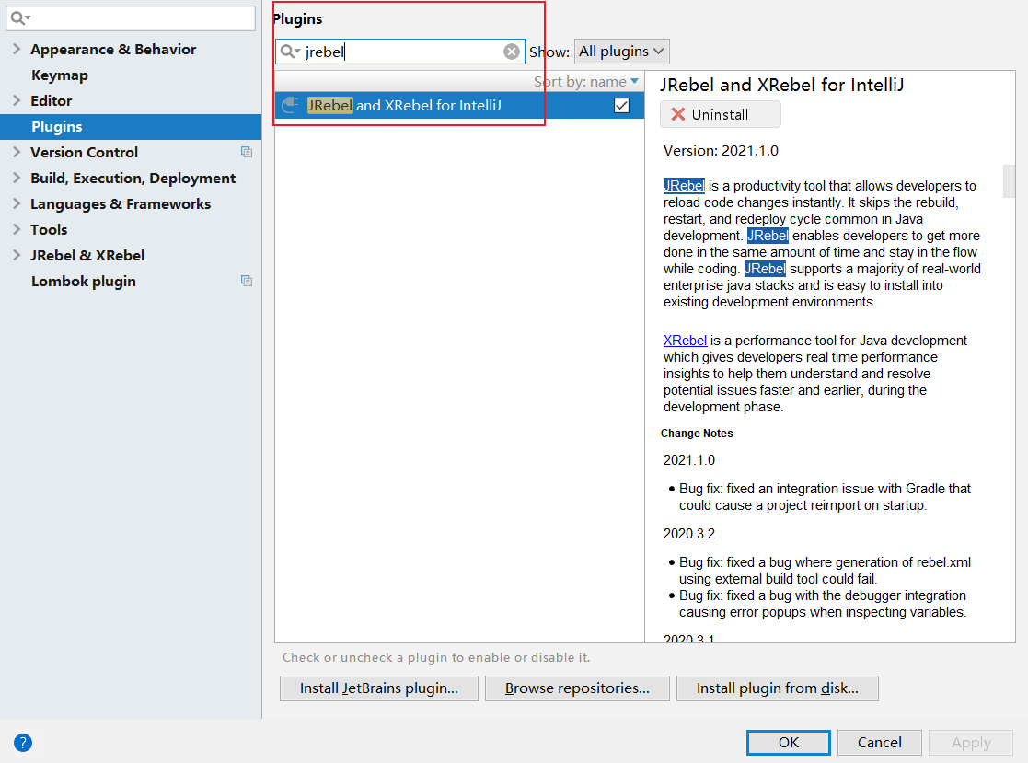Click Install plugin from disk button
Viewport: 1028px width, 763px height.
(777, 688)
